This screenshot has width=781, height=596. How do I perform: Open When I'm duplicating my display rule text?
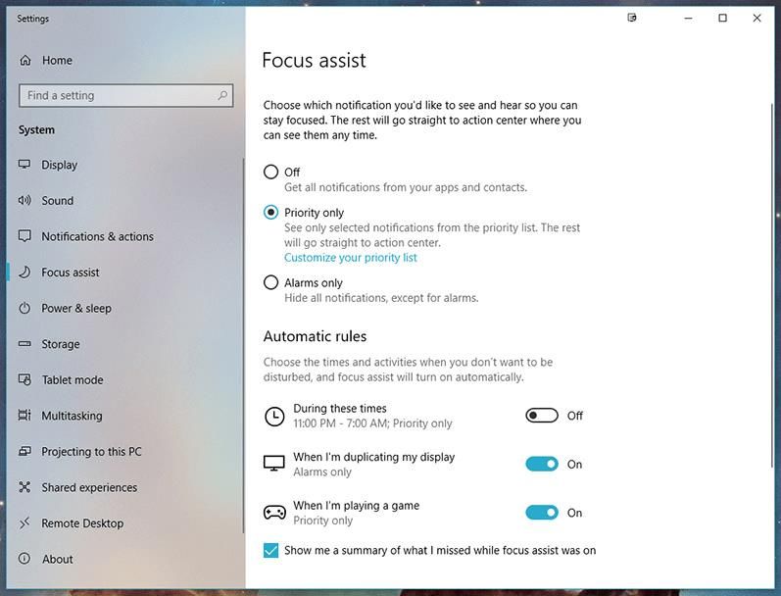click(x=374, y=457)
